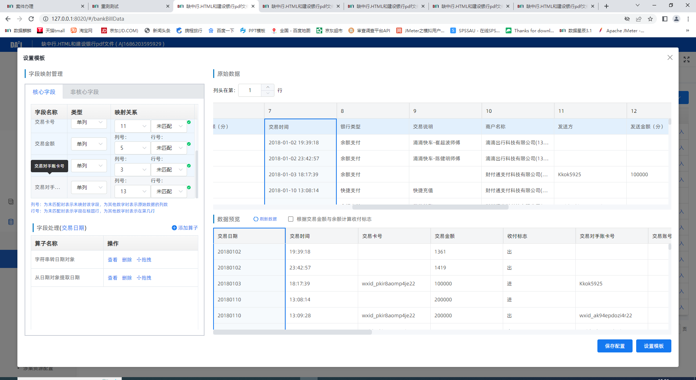Click the browser address bar URL
The height and width of the screenshot is (380, 696).
tap(88, 19)
